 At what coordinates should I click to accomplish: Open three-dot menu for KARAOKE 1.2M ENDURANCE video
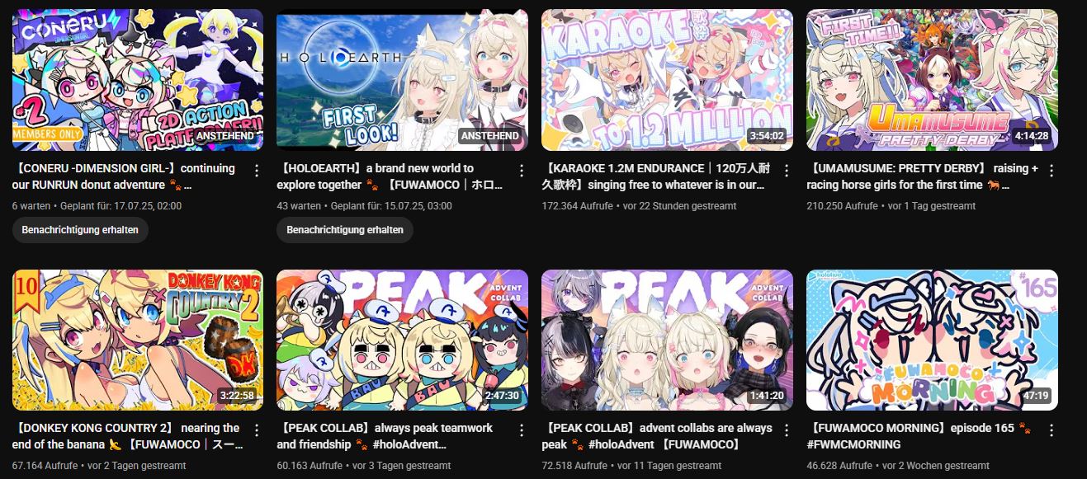[786, 171]
